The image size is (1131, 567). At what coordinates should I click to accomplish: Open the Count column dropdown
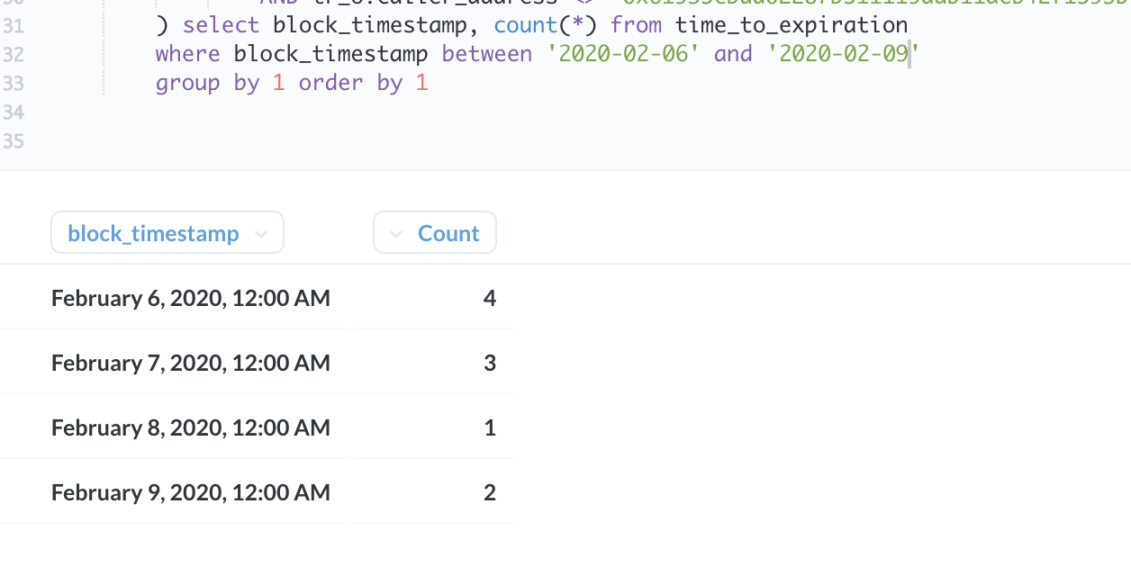[435, 232]
